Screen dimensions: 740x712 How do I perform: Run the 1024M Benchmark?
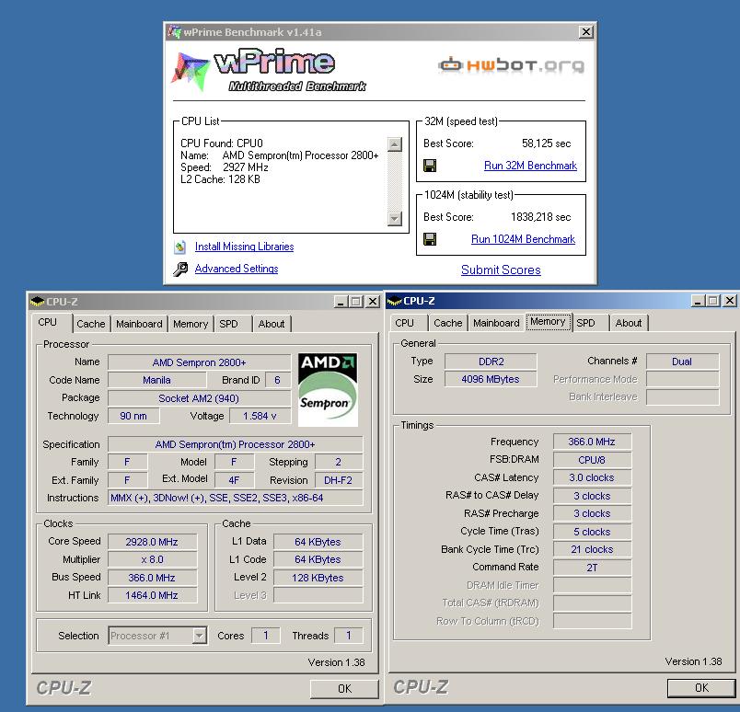[x=523, y=239]
